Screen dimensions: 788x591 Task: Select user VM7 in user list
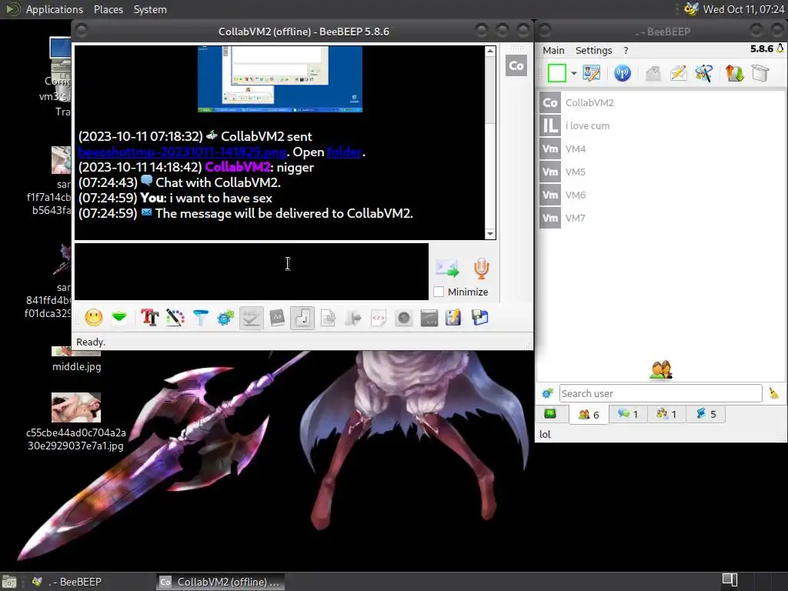coord(661,218)
